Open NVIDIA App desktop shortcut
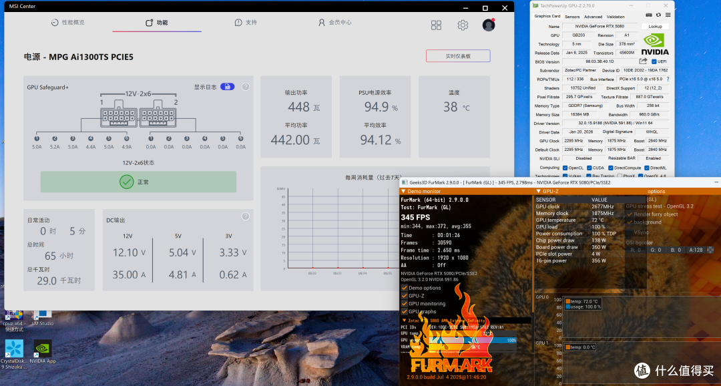Image resolution: width=721 pixels, height=386 pixels. pyautogui.click(x=43, y=353)
